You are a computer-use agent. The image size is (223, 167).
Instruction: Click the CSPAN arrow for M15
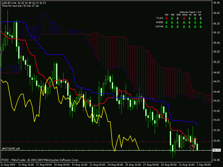(x=177, y=26)
